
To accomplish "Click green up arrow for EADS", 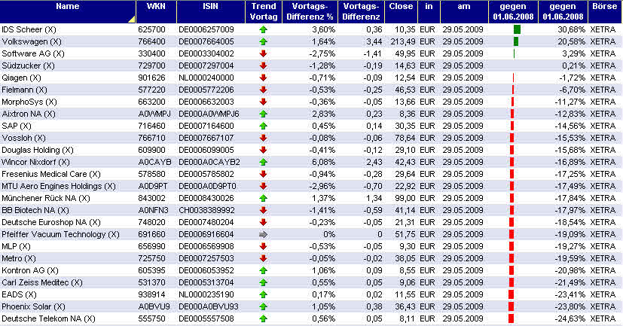I will click(x=263, y=294).
